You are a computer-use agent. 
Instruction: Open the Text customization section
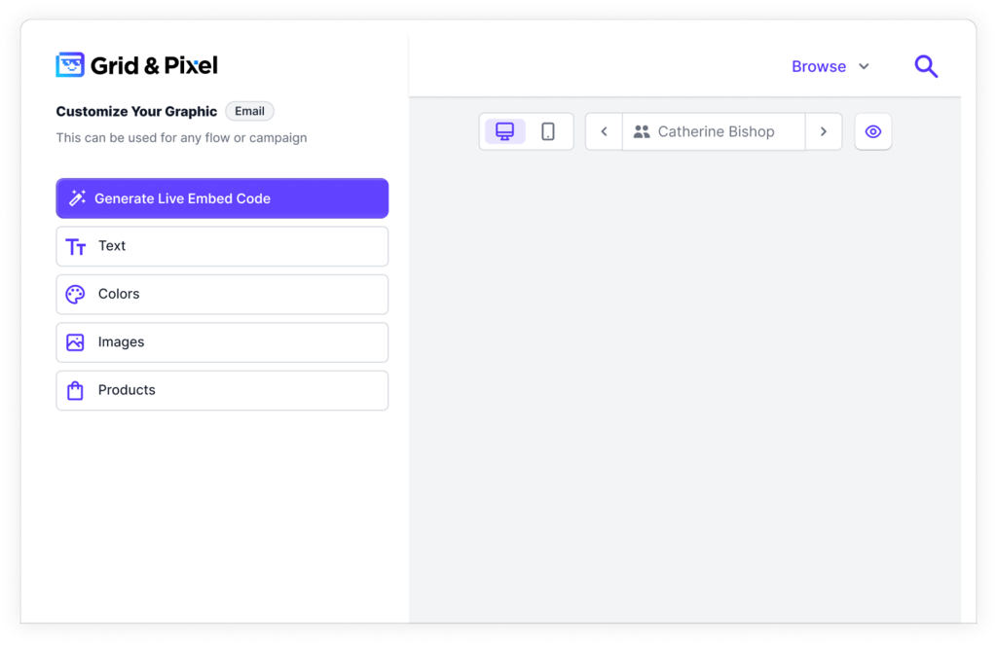222,246
